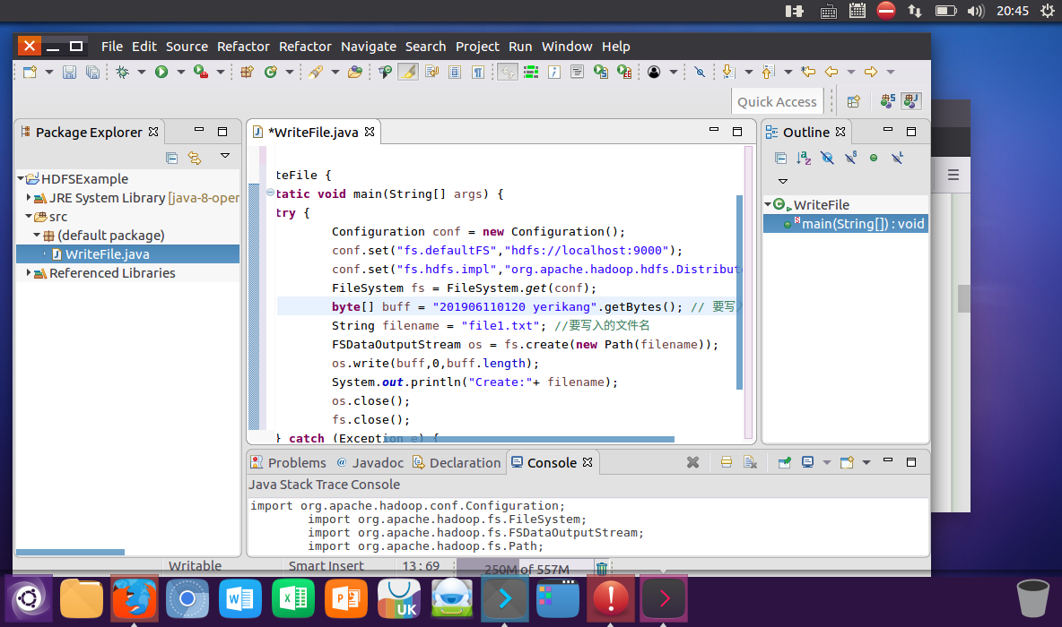Screen dimensions: 1062x627
Task: Click the Clear Console document icon
Action: 750,462
